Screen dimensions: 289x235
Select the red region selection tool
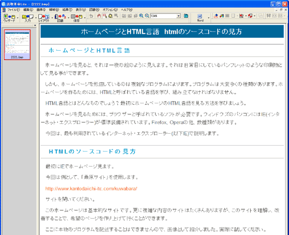105,16
